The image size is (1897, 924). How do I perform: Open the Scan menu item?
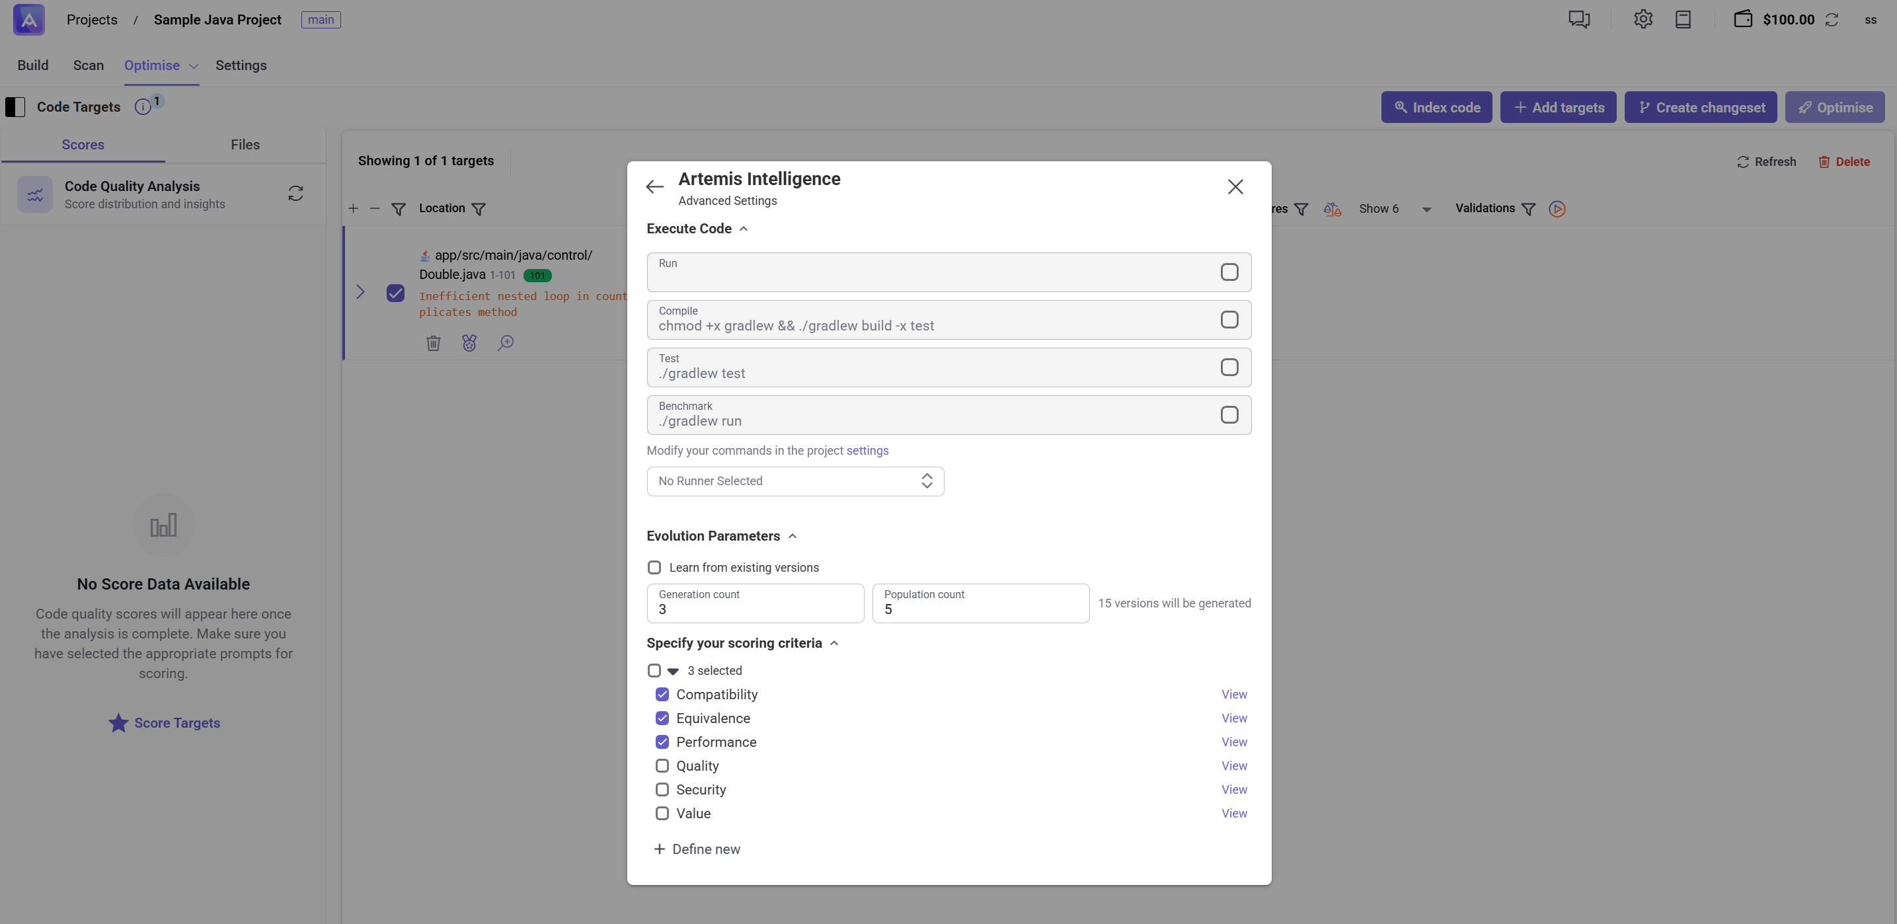(89, 65)
